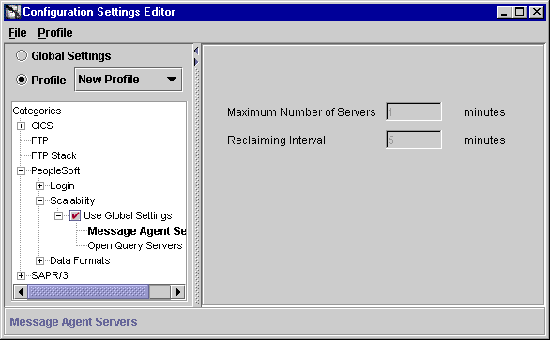Click the Reclaiming Interval field
The width and height of the screenshot is (550, 340).
[414, 140]
